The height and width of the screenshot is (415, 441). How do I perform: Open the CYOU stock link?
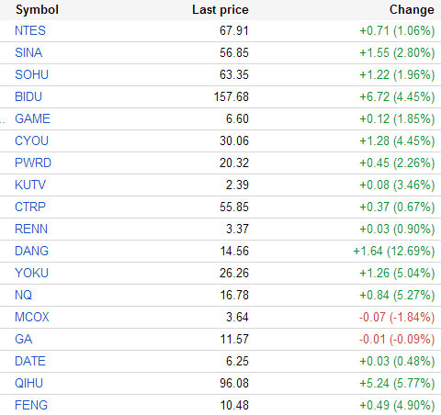(31, 140)
